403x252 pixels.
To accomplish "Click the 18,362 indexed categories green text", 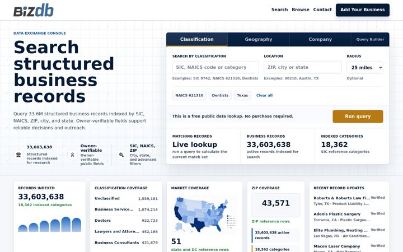I will point(45,205).
